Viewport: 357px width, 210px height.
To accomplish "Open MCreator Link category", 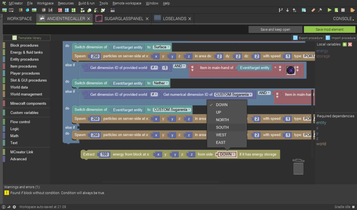I will (x=22, y=152).
